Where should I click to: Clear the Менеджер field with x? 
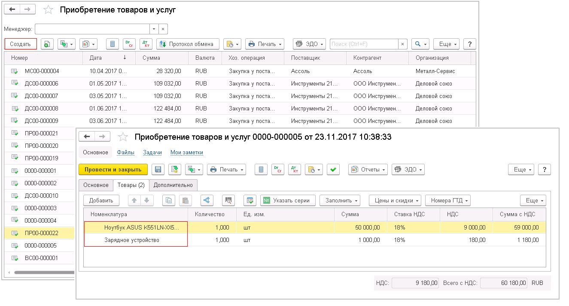pos(163,29)
